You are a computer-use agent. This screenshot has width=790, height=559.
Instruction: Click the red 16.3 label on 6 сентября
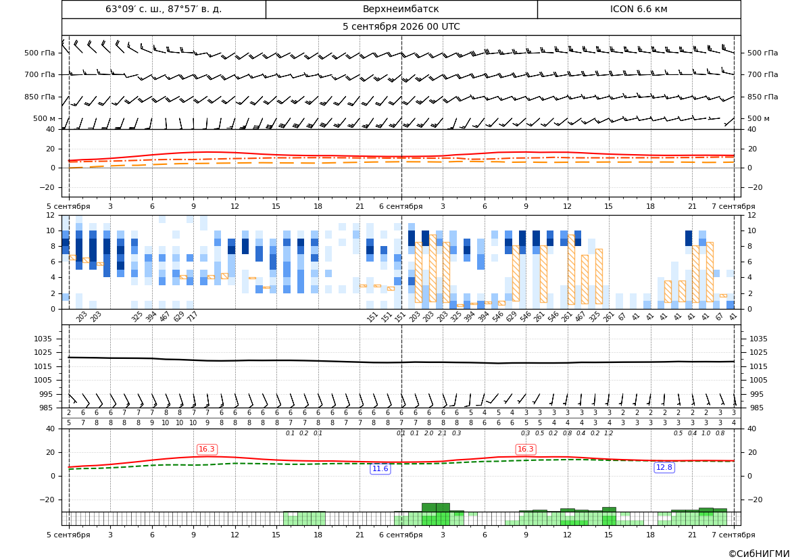click(526, 449)
